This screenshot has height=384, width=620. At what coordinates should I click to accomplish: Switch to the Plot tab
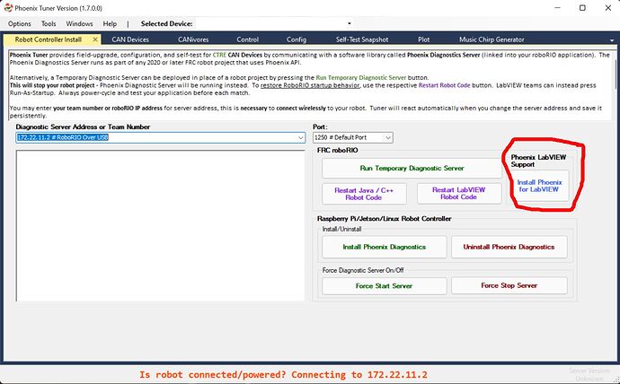[x=423, y=39]
